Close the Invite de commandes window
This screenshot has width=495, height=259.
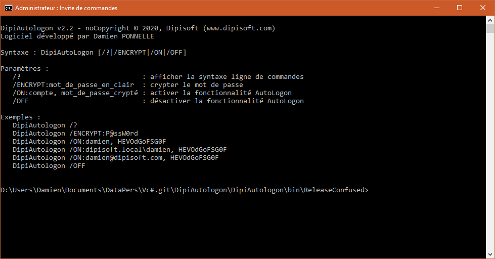coord(482,8)
